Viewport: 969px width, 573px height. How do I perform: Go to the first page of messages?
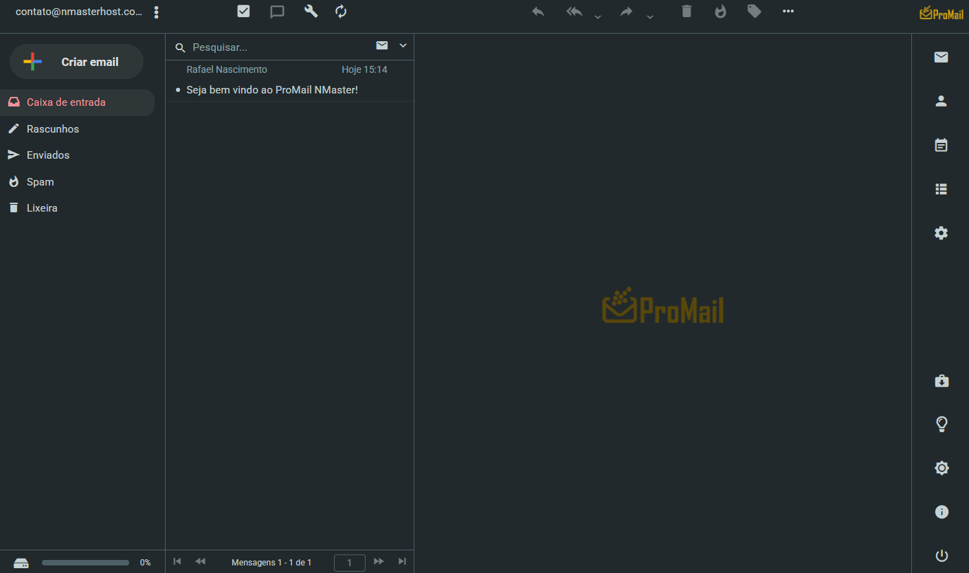[x=177, y=561]
